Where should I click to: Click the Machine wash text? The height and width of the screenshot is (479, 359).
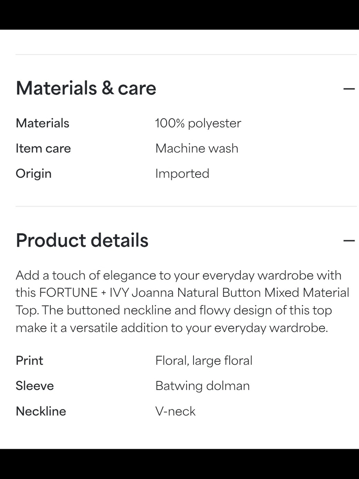(197, 148)
